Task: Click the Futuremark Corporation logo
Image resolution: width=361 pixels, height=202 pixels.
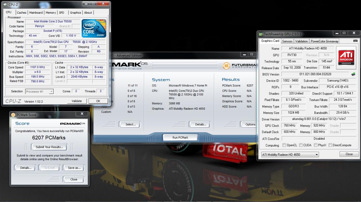Action: 239,65
